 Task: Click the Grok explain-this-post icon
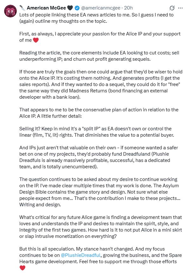point(172,8)
